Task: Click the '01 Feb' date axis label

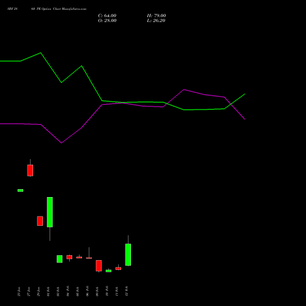Action: point(48,291)
